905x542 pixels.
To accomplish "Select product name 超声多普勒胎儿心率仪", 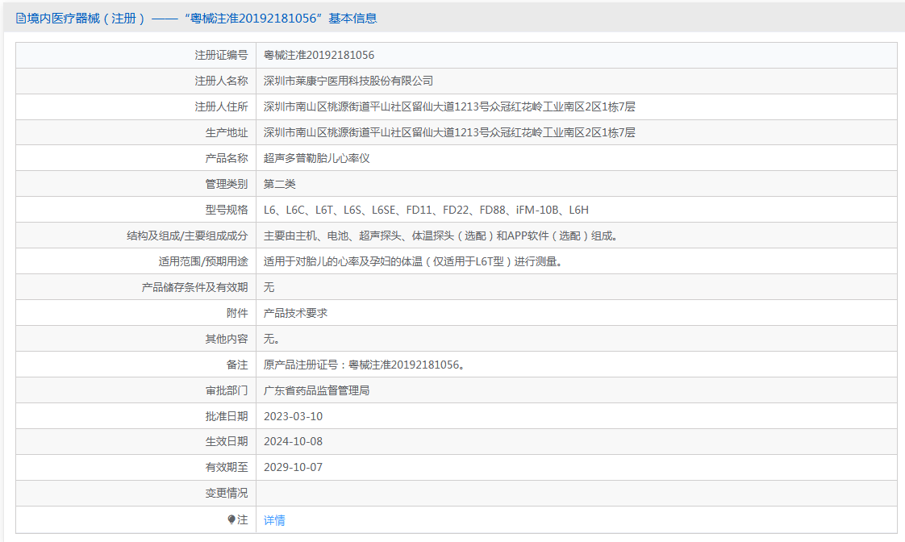I will [x=316, y=158].
